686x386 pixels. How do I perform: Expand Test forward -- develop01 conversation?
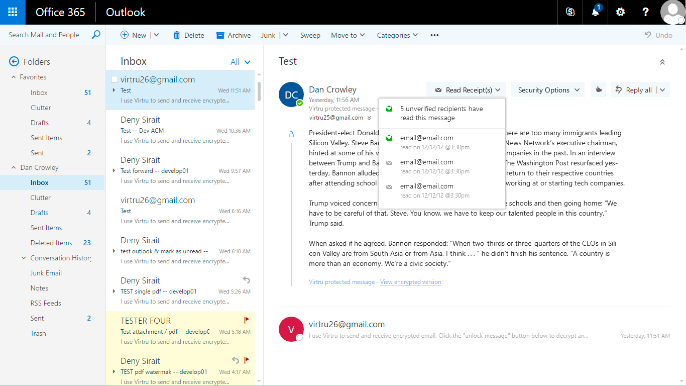click(x=115, y=171)
